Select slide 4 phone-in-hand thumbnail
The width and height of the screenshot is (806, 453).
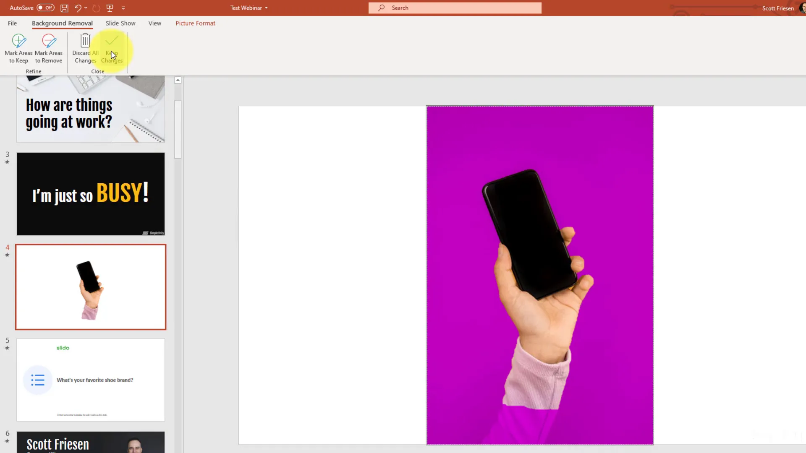(x=91, y=287)
